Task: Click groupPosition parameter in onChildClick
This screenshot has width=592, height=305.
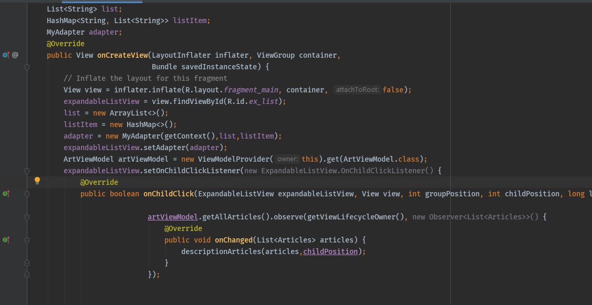Action: pos(452,194)
